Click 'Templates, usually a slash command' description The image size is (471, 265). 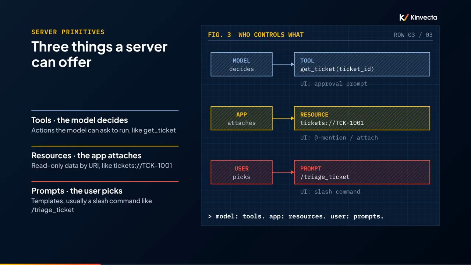pyautogui.click(x=92, y=205)
